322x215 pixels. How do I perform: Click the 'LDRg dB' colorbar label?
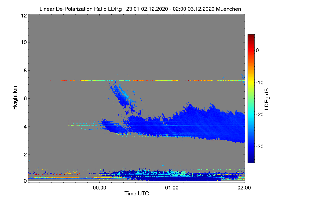point(267,99)
